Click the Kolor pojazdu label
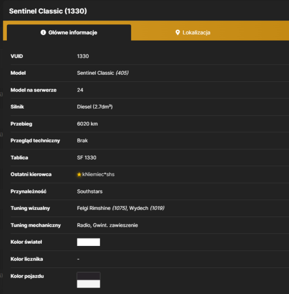The height and width of the screenshot is (294, 289). coord(27,276)
